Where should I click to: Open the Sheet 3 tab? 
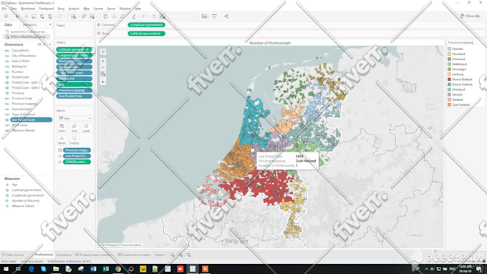pos(160,255)
